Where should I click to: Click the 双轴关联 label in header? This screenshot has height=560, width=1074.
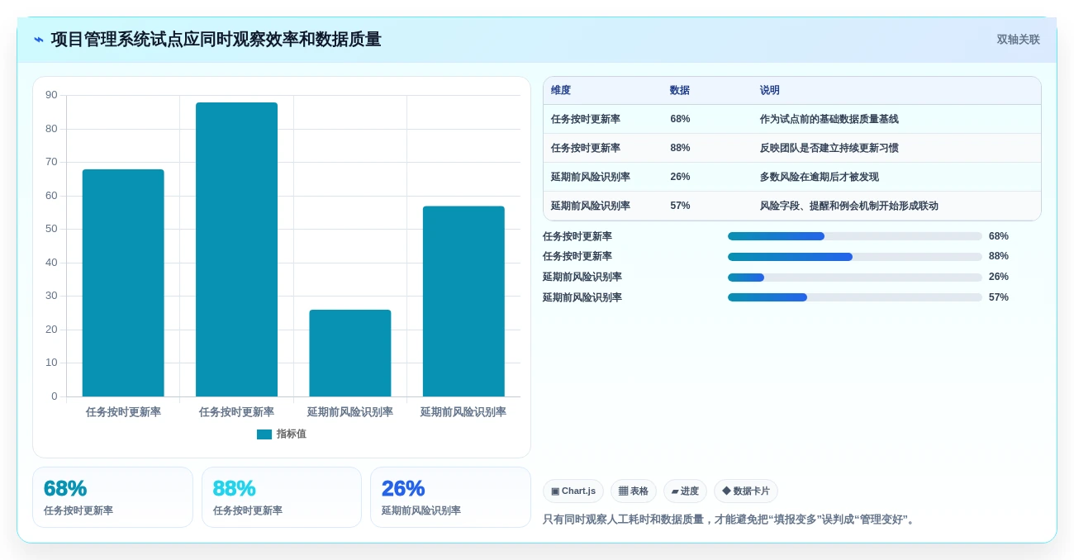(x=1018, y=40)
